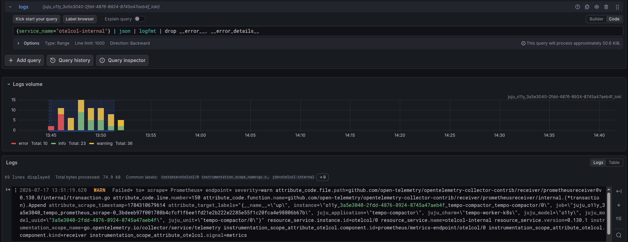The width and height of the screenshot is (628, 242).
Task: Click the 2026-07-17 13:51:19.620 timestamp
Action: point(53,190)
